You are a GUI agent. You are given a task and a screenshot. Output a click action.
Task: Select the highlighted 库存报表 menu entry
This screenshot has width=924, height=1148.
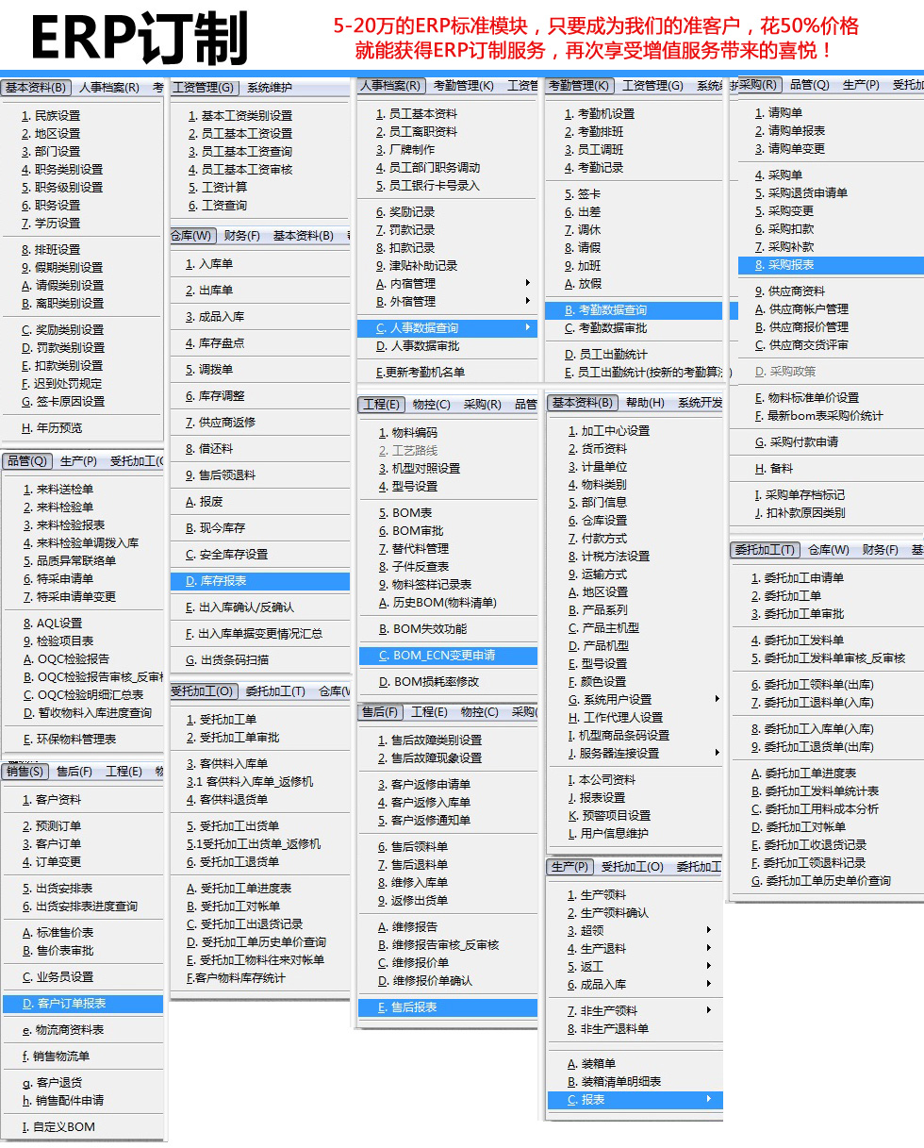point(223,581)
